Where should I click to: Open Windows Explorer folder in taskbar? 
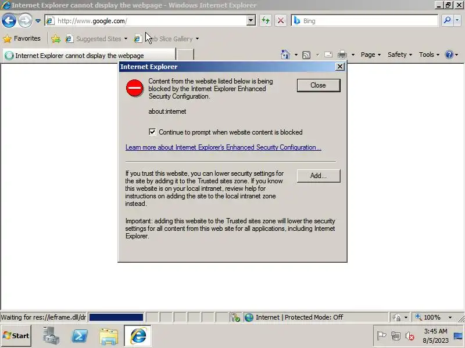(109, 336)
